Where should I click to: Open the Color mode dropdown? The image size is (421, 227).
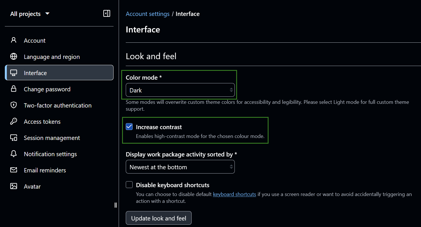[x=180, y=90]
